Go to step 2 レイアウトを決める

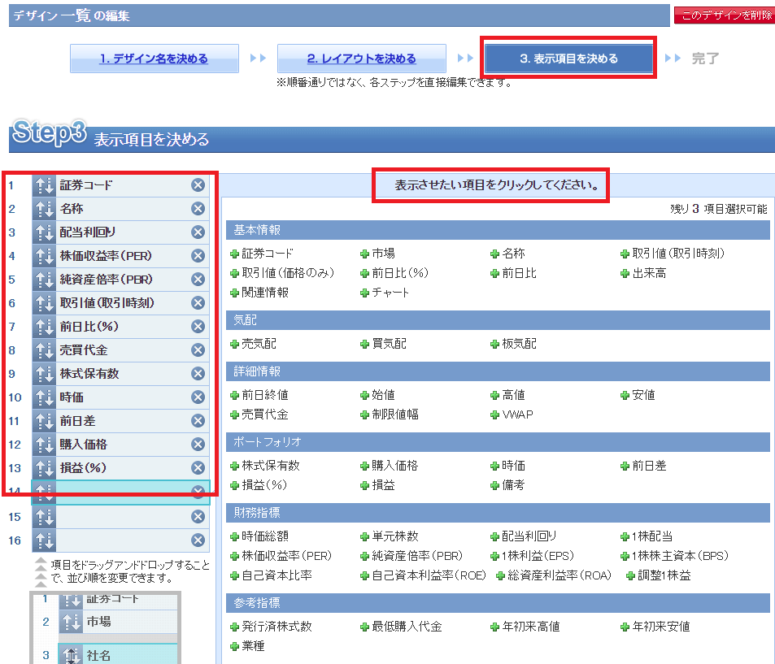point(361,59)
